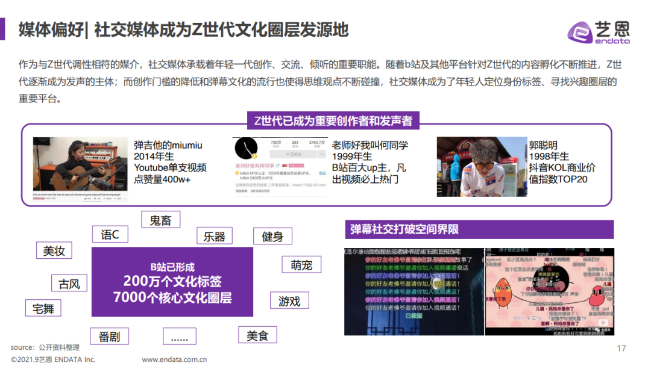Image resolution: width=651 pixels, height=366 pixels.
Task: Select the ellipsis …… tag box
Action: (x=180, y=336)
